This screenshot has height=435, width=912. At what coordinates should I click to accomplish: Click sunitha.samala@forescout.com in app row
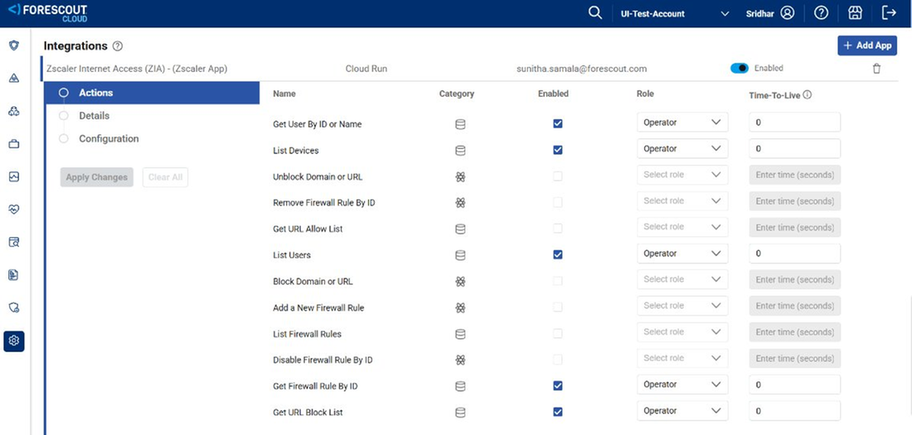point(582,69)
